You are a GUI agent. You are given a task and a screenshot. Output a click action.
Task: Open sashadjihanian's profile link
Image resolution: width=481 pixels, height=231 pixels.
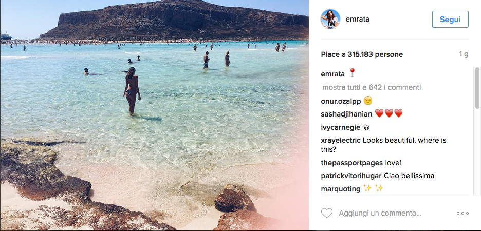tap(346, 114)
